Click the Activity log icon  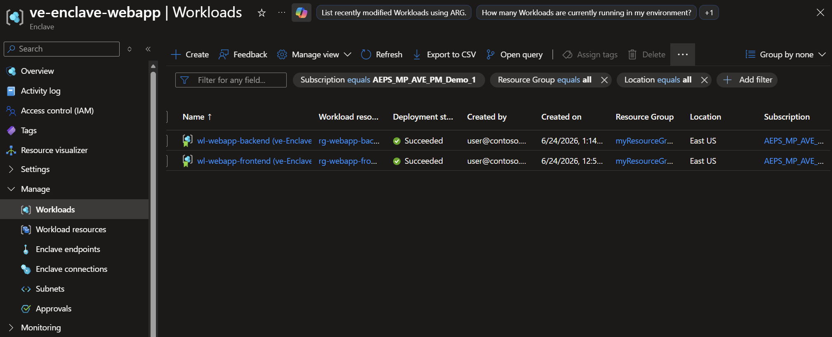(11, 91)
